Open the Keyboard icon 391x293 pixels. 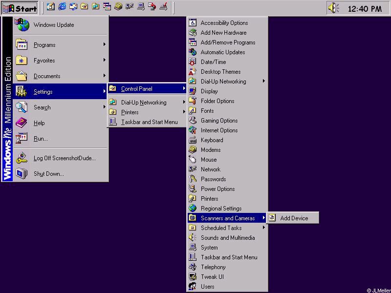click(x=193, y=140)
